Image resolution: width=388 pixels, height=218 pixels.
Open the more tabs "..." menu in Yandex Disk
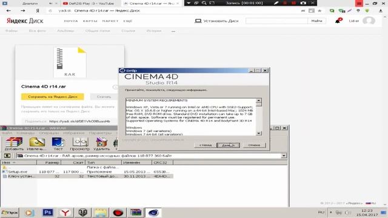173,31
